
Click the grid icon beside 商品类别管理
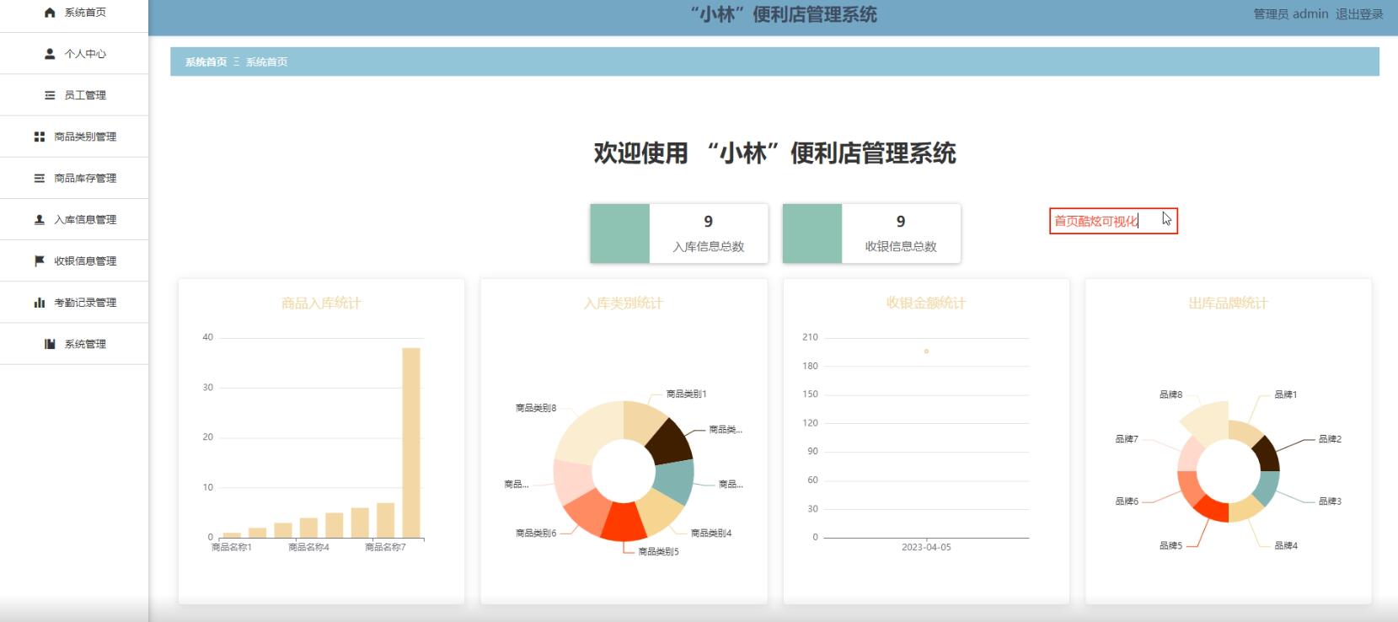point(40,137)
